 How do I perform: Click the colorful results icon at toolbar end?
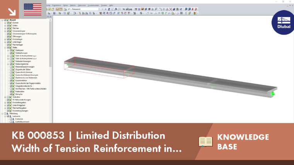coord(195,13)
